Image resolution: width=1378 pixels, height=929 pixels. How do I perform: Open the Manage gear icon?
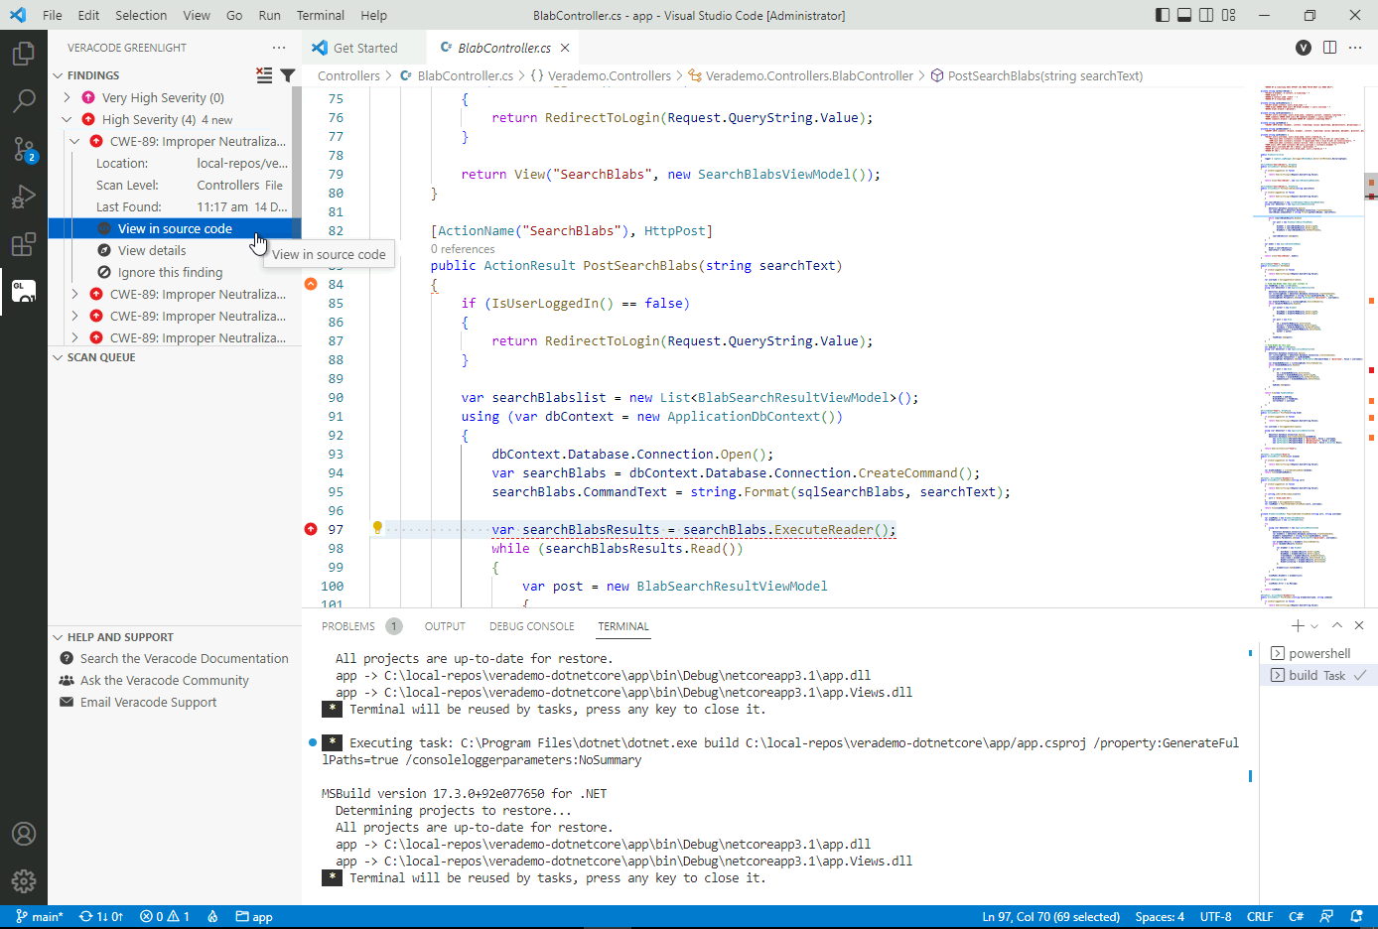[24, 881]
